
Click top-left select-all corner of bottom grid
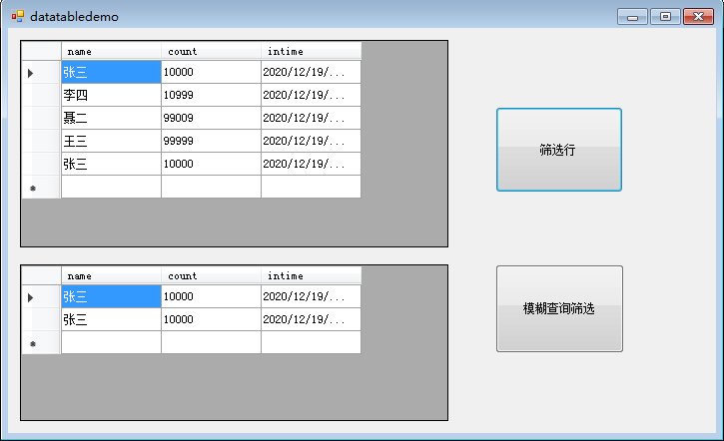coord(41,275)
